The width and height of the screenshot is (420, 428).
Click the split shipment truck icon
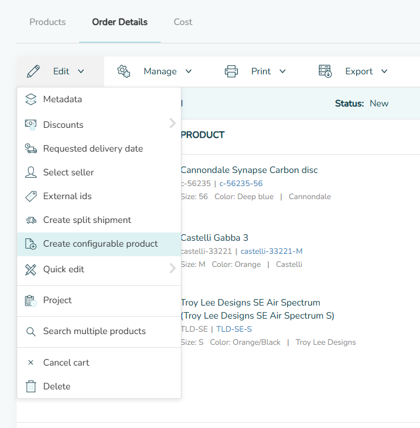pos(31,220)
